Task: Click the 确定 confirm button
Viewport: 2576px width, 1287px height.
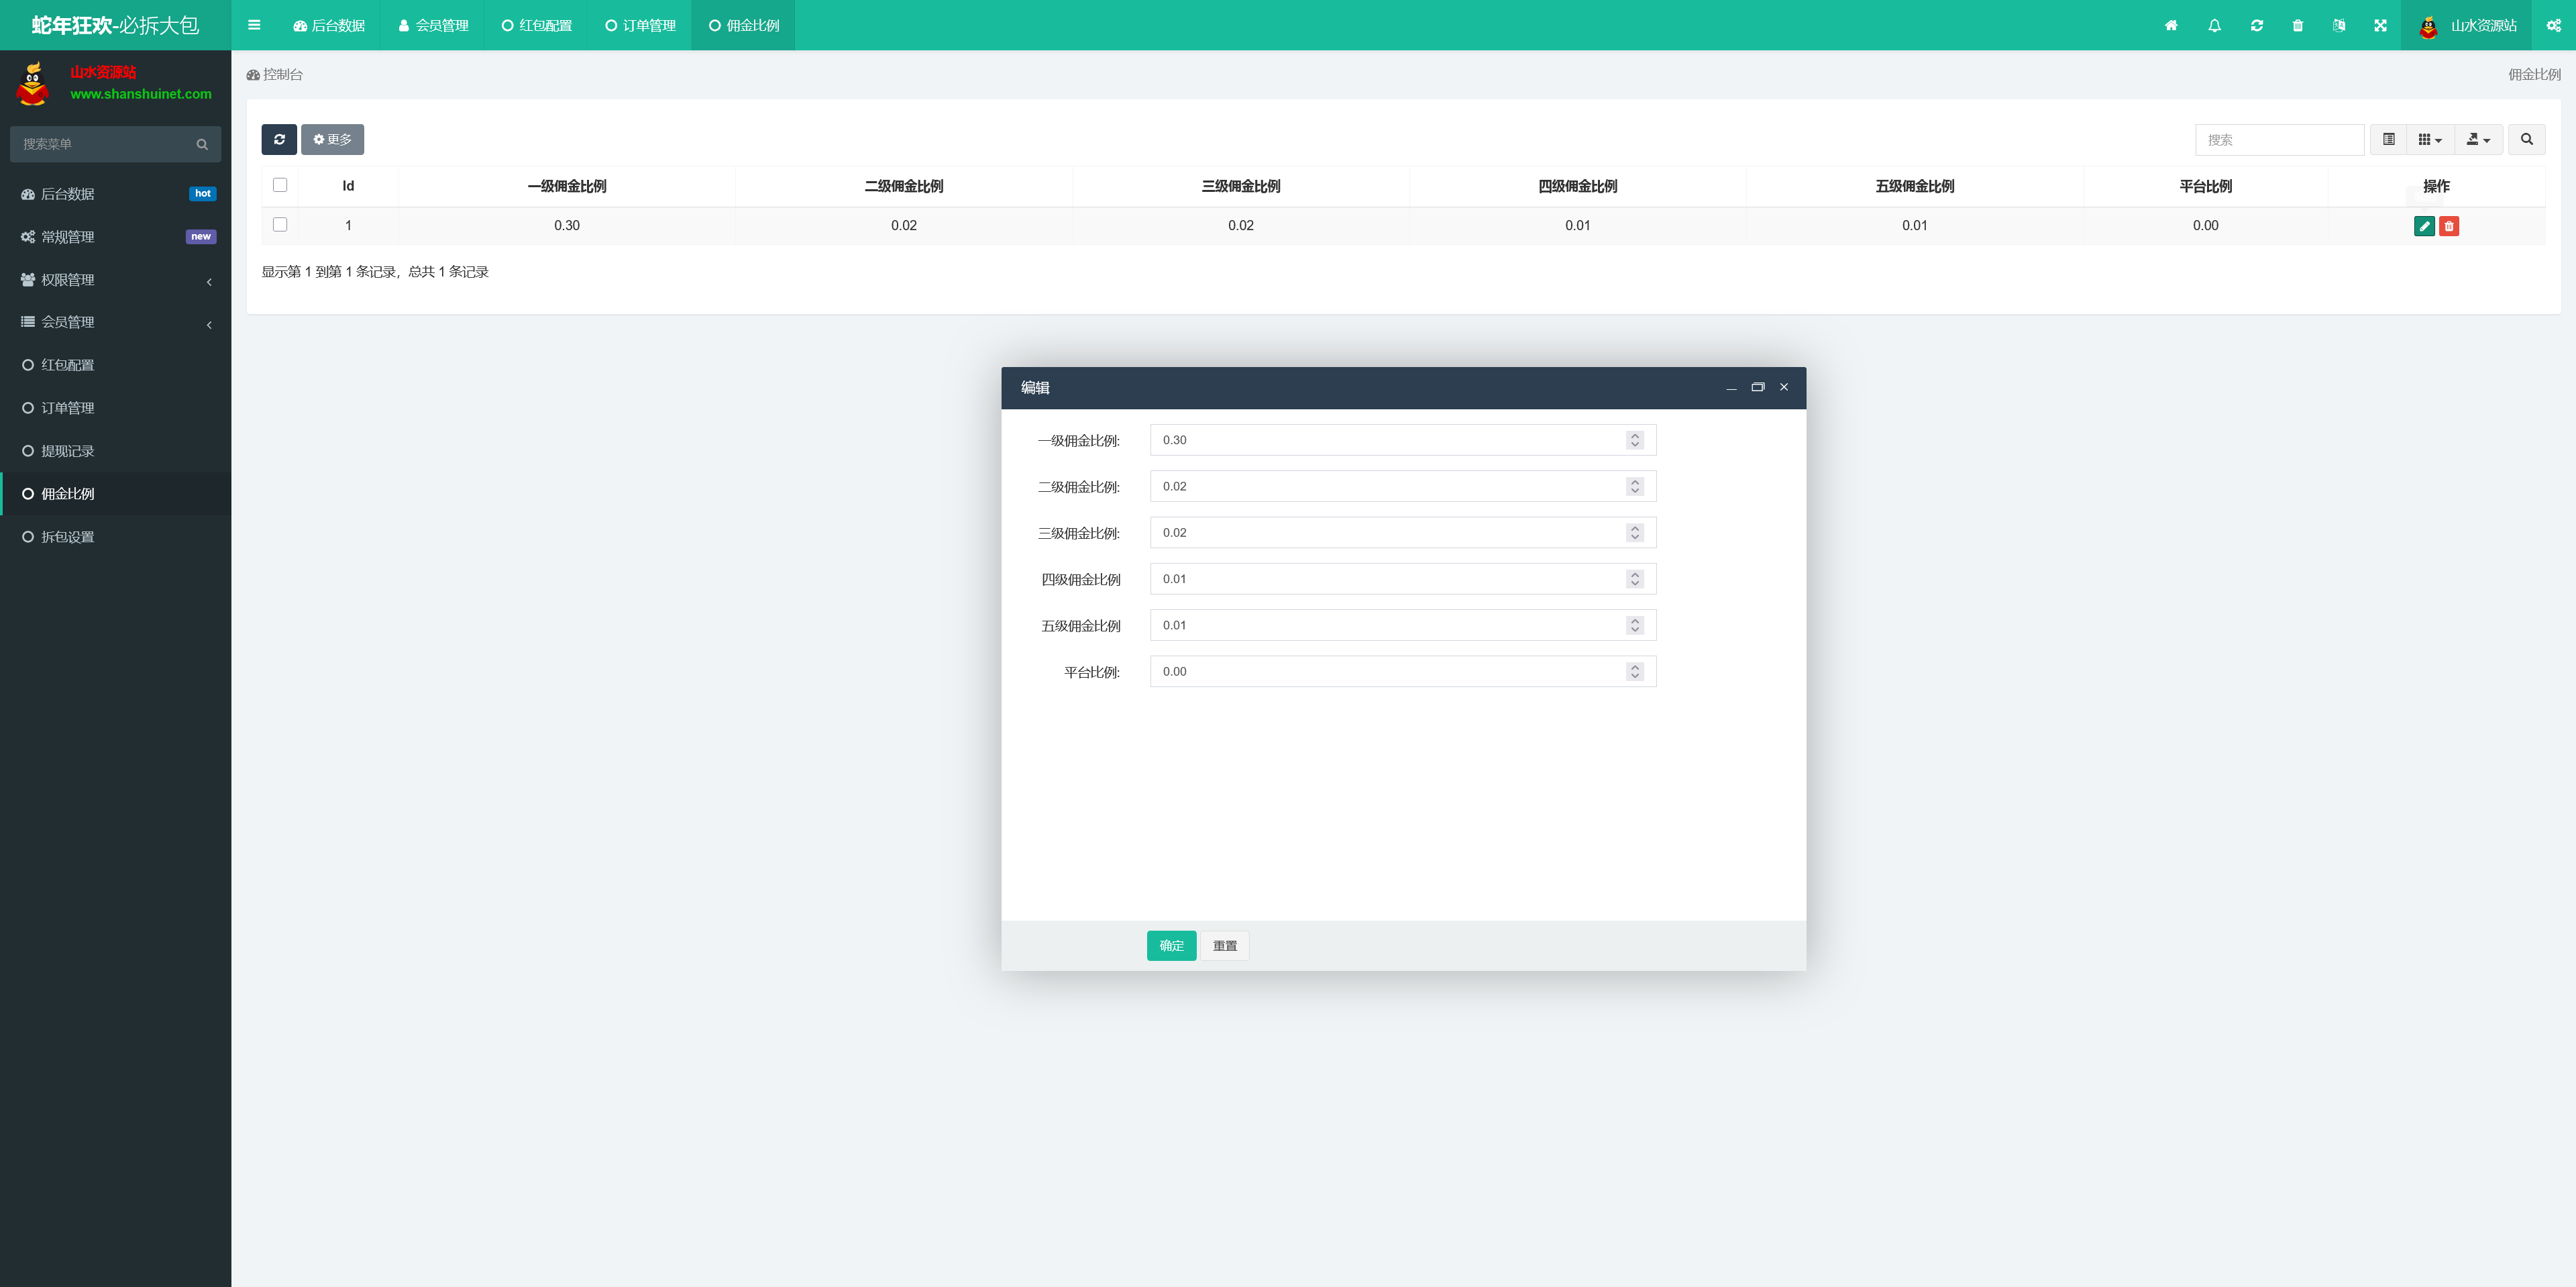Action: [x=1171, y=945]
